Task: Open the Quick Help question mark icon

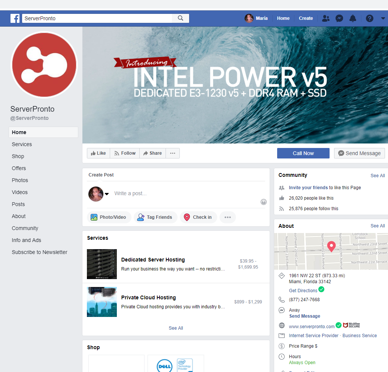Action: 369,18
